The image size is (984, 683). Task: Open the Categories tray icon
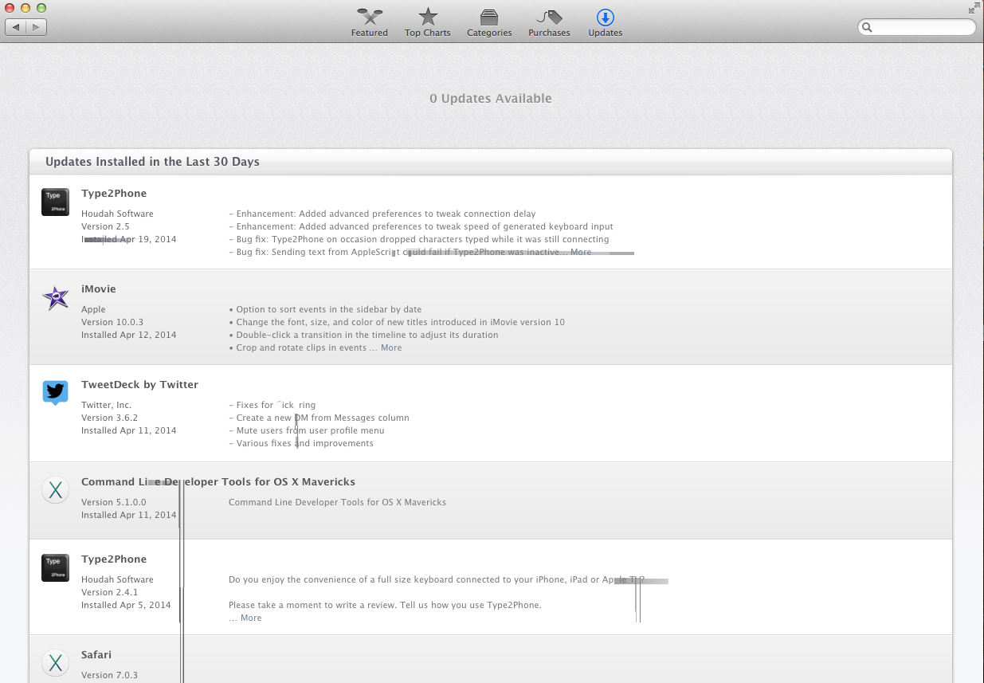[x=489, y=17]
